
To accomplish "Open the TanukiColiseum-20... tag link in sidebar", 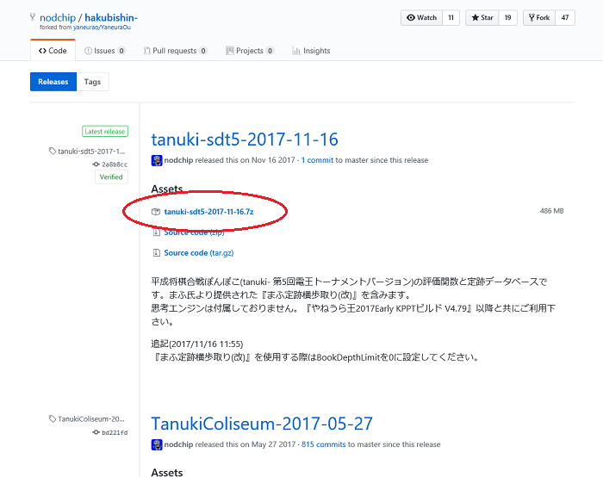I will coord(91,419).
